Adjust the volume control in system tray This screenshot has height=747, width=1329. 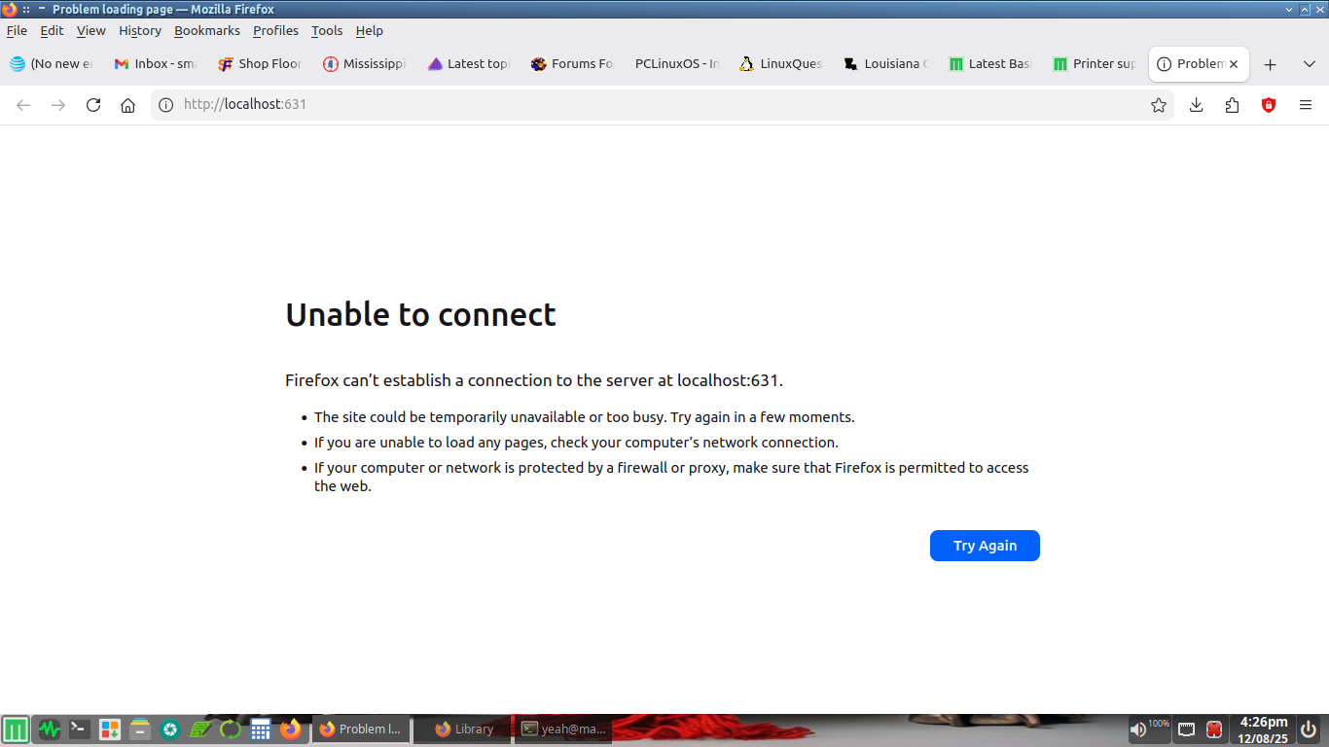(x=1138, y=729)
